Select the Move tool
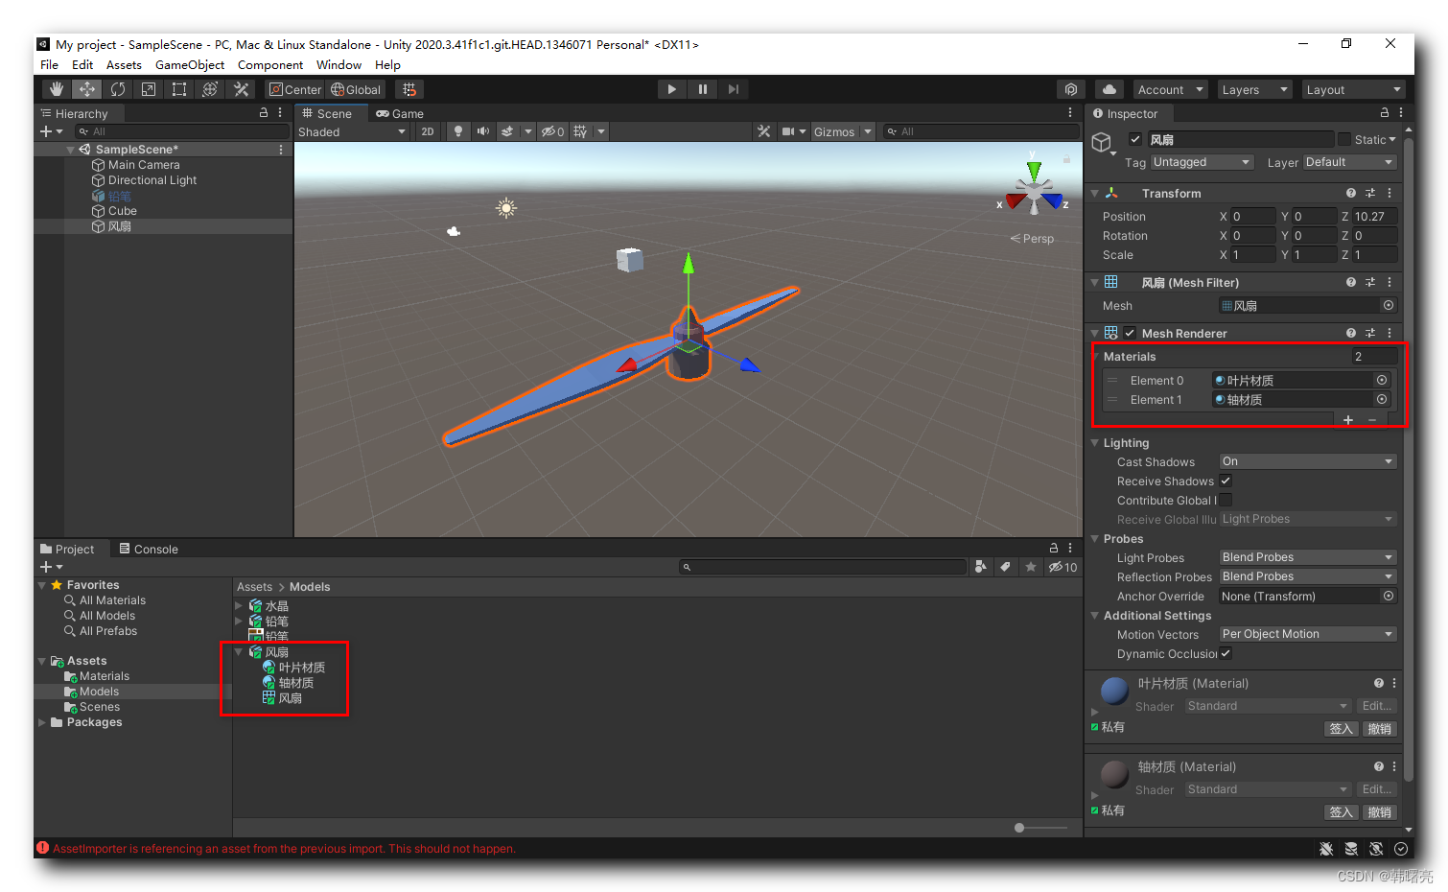Viewport: 1448px width, 892px height. click(87, 89)
